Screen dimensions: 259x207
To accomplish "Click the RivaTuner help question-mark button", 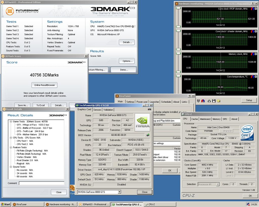I will [189, 96].
